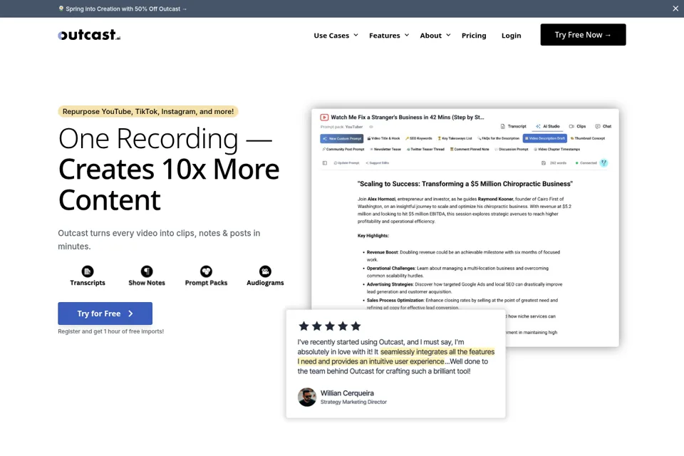The height and width of the screenshot is (456, 684).
Task: Click Suggest Edits in editor toolbar
Action: tap(378, 162)
